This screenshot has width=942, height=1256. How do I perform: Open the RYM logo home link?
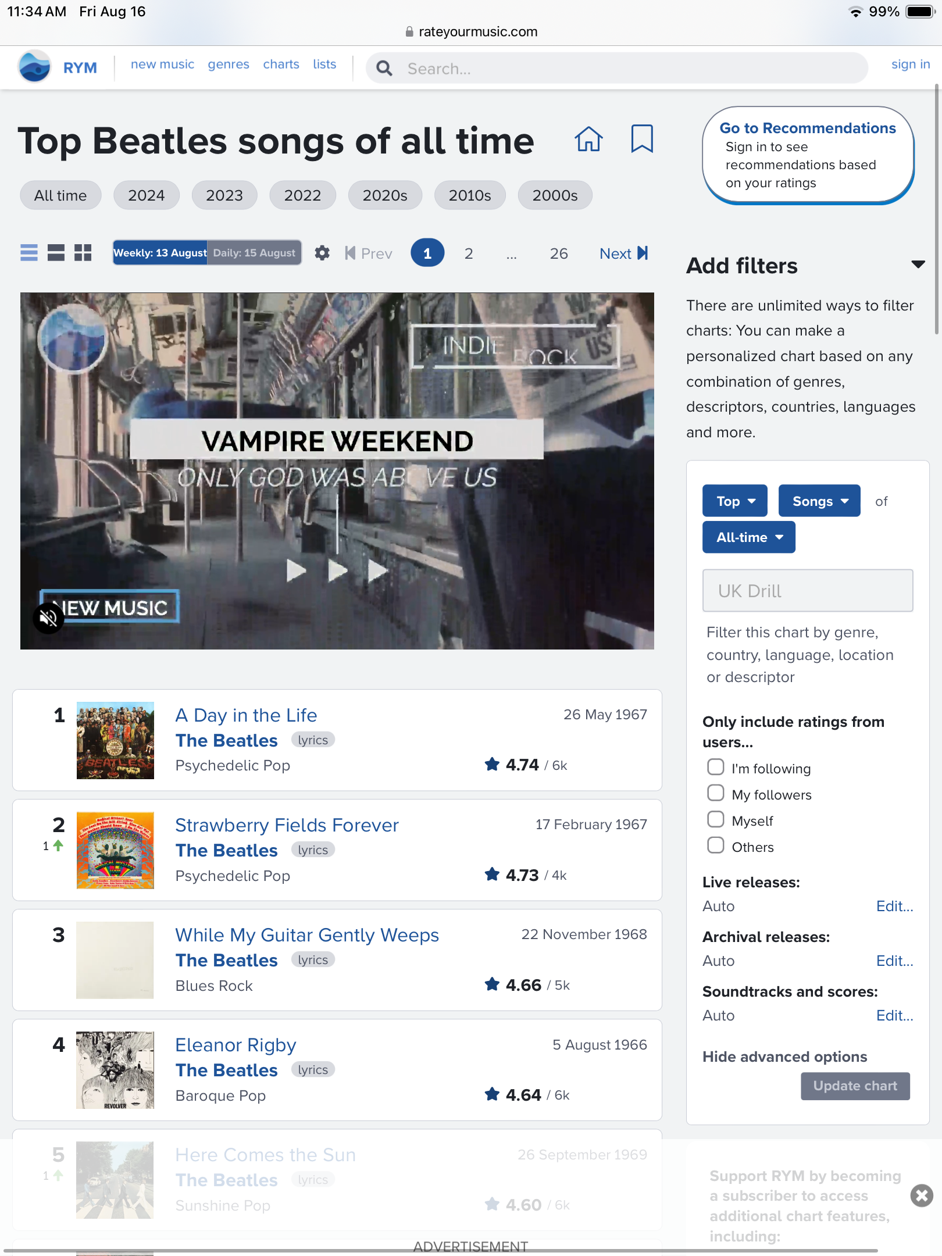[58, 67]
